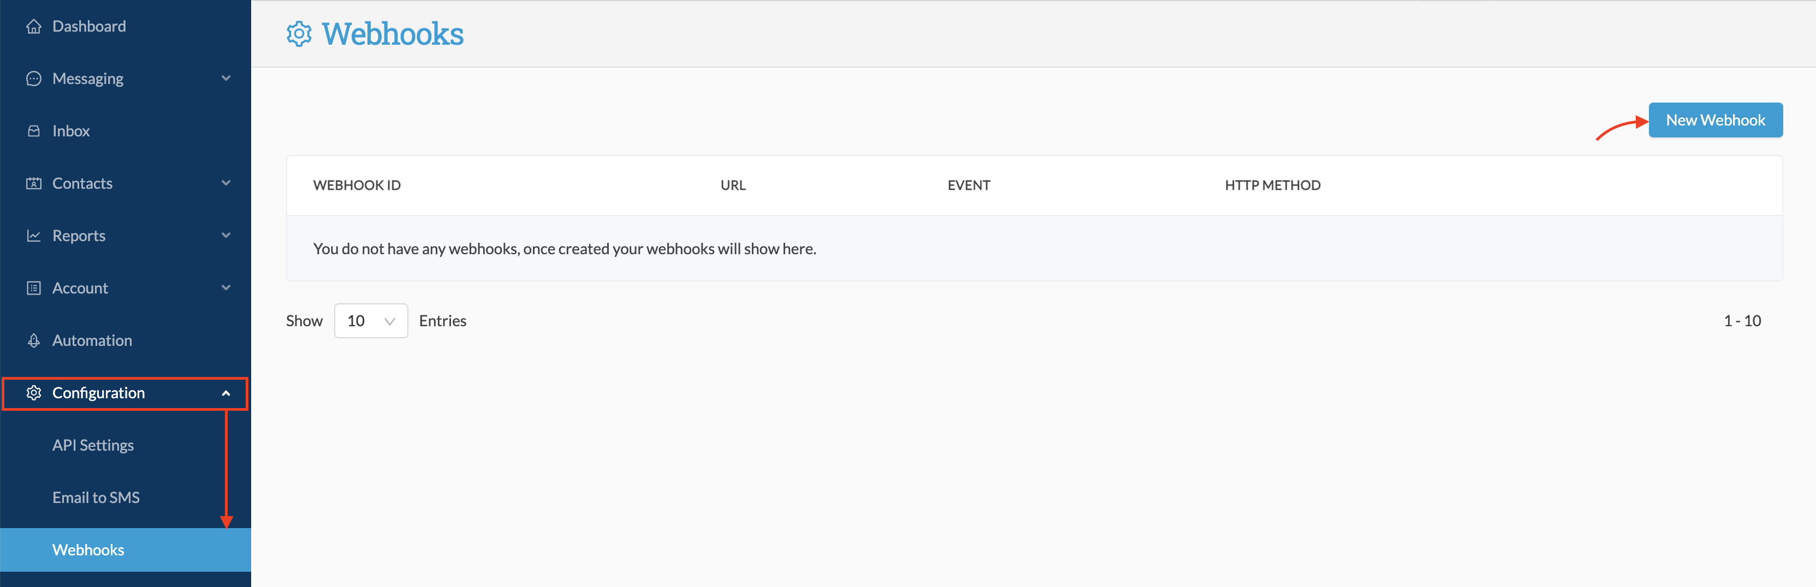This screenshot has width=1816, height=587.
Task: Click the Contacts card icon
Action: coord(34,183)
